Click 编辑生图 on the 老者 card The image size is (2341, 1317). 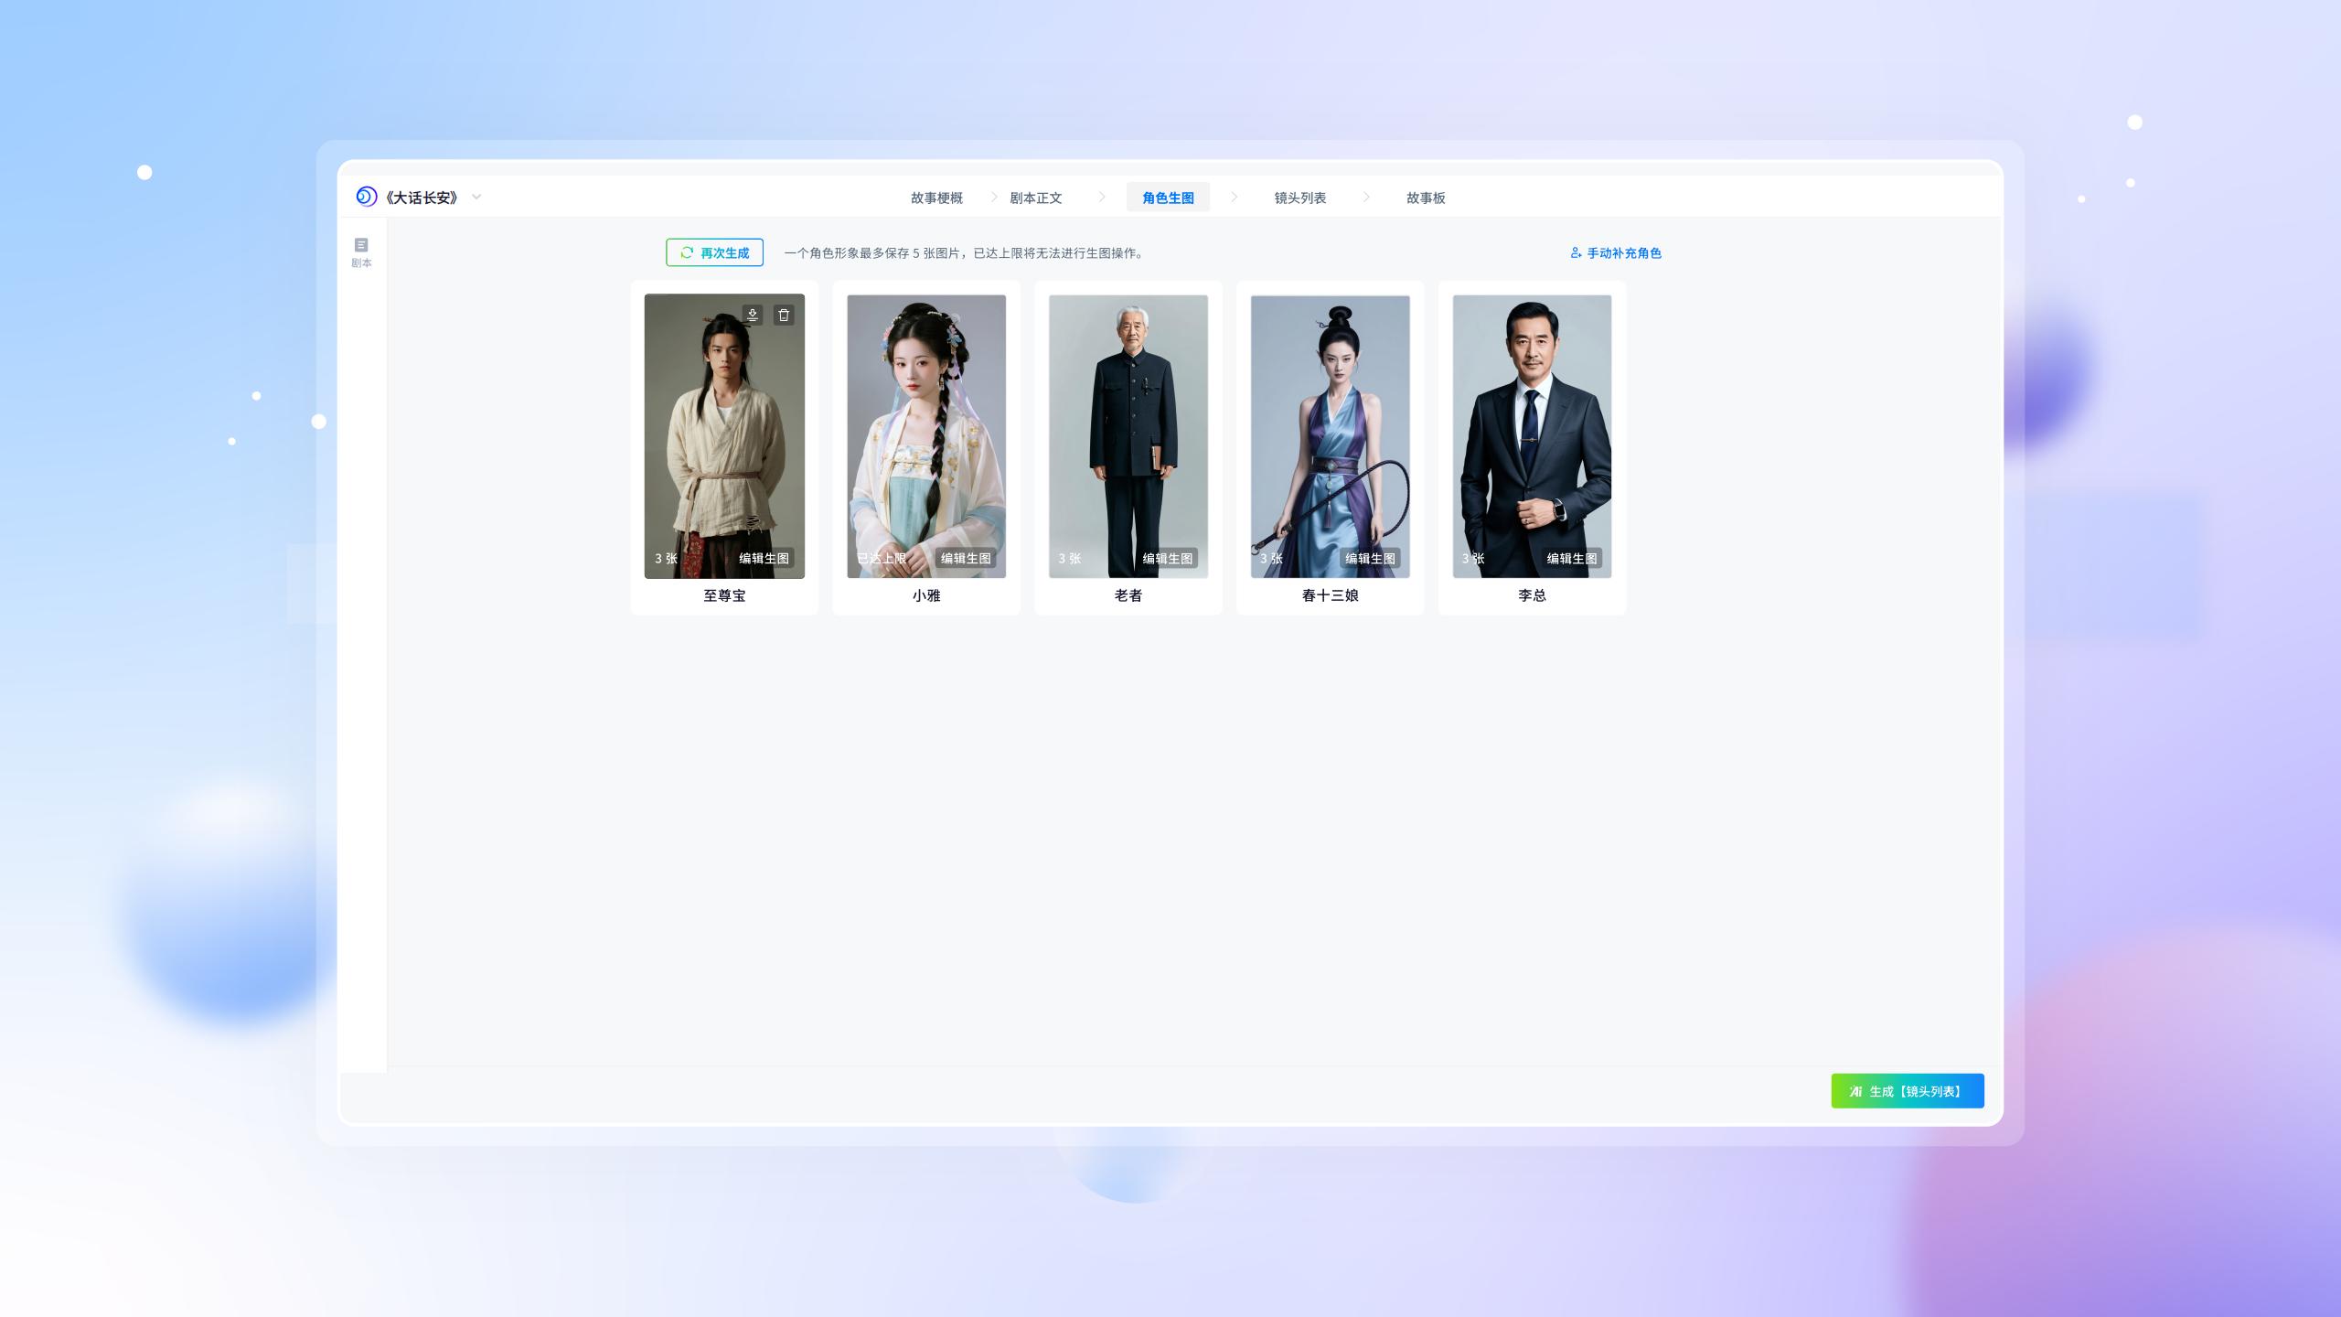[x=1168, y=558]
